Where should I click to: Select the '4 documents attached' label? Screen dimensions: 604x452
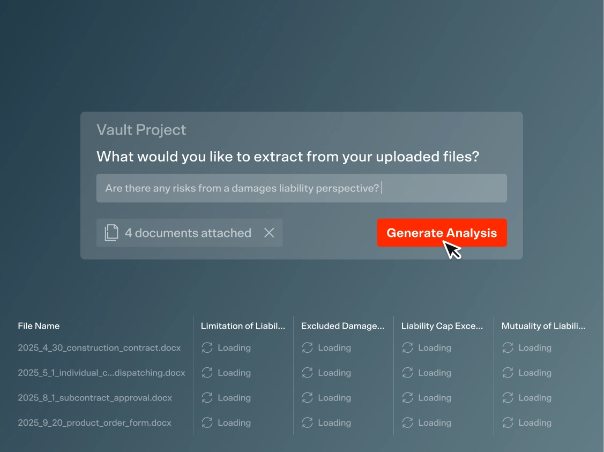(x=188, y=233)
